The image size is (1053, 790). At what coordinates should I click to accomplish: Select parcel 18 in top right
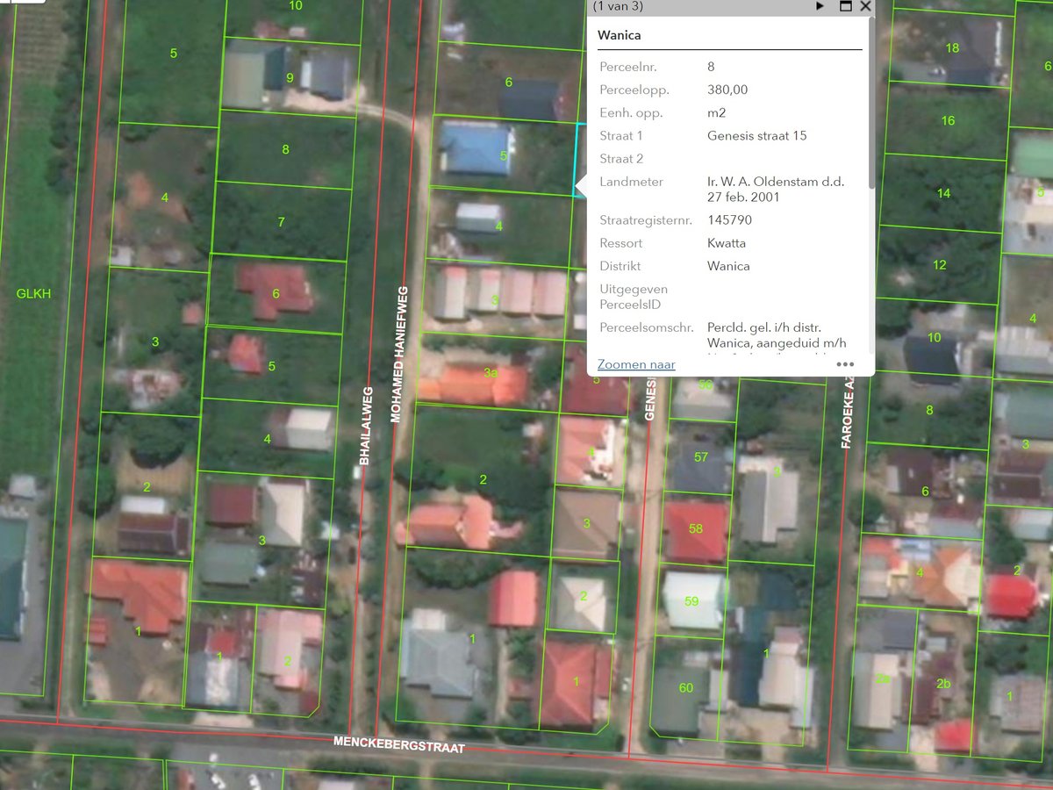(952, 48)
